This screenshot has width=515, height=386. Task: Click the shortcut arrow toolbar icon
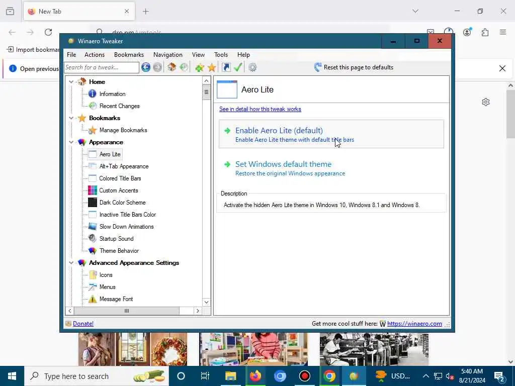226,67
